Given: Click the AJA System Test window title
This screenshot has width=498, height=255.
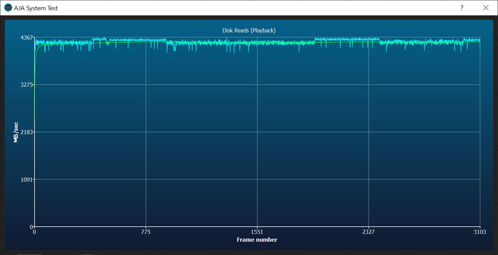Looking at the screenshot, I should (36, 8).
